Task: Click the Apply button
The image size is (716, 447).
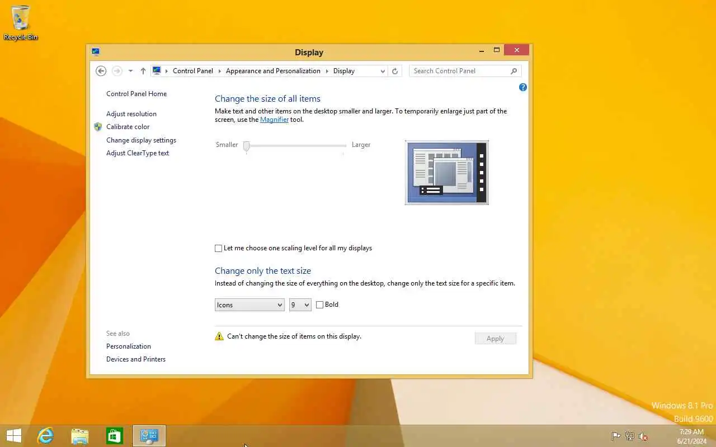Action: [495, 339]
